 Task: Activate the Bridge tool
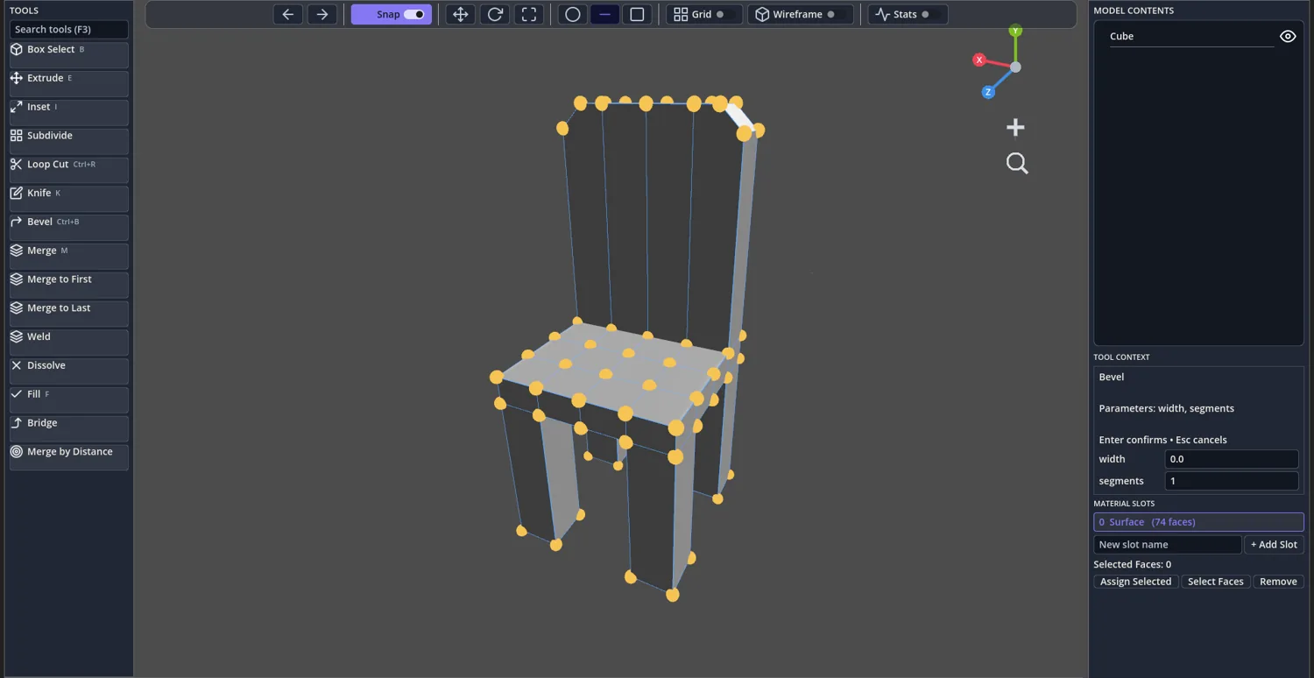69,428
